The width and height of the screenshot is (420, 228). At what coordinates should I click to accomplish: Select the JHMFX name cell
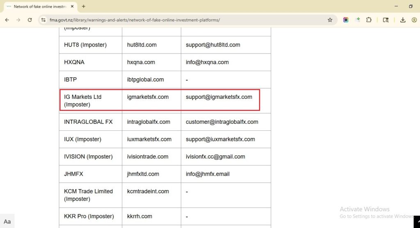tap(91, 174)
